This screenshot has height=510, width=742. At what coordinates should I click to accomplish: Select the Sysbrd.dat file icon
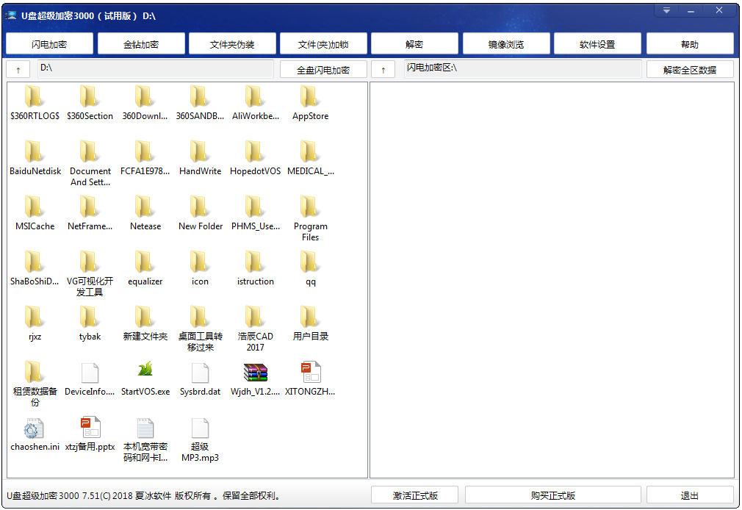[x=200, y=373]
